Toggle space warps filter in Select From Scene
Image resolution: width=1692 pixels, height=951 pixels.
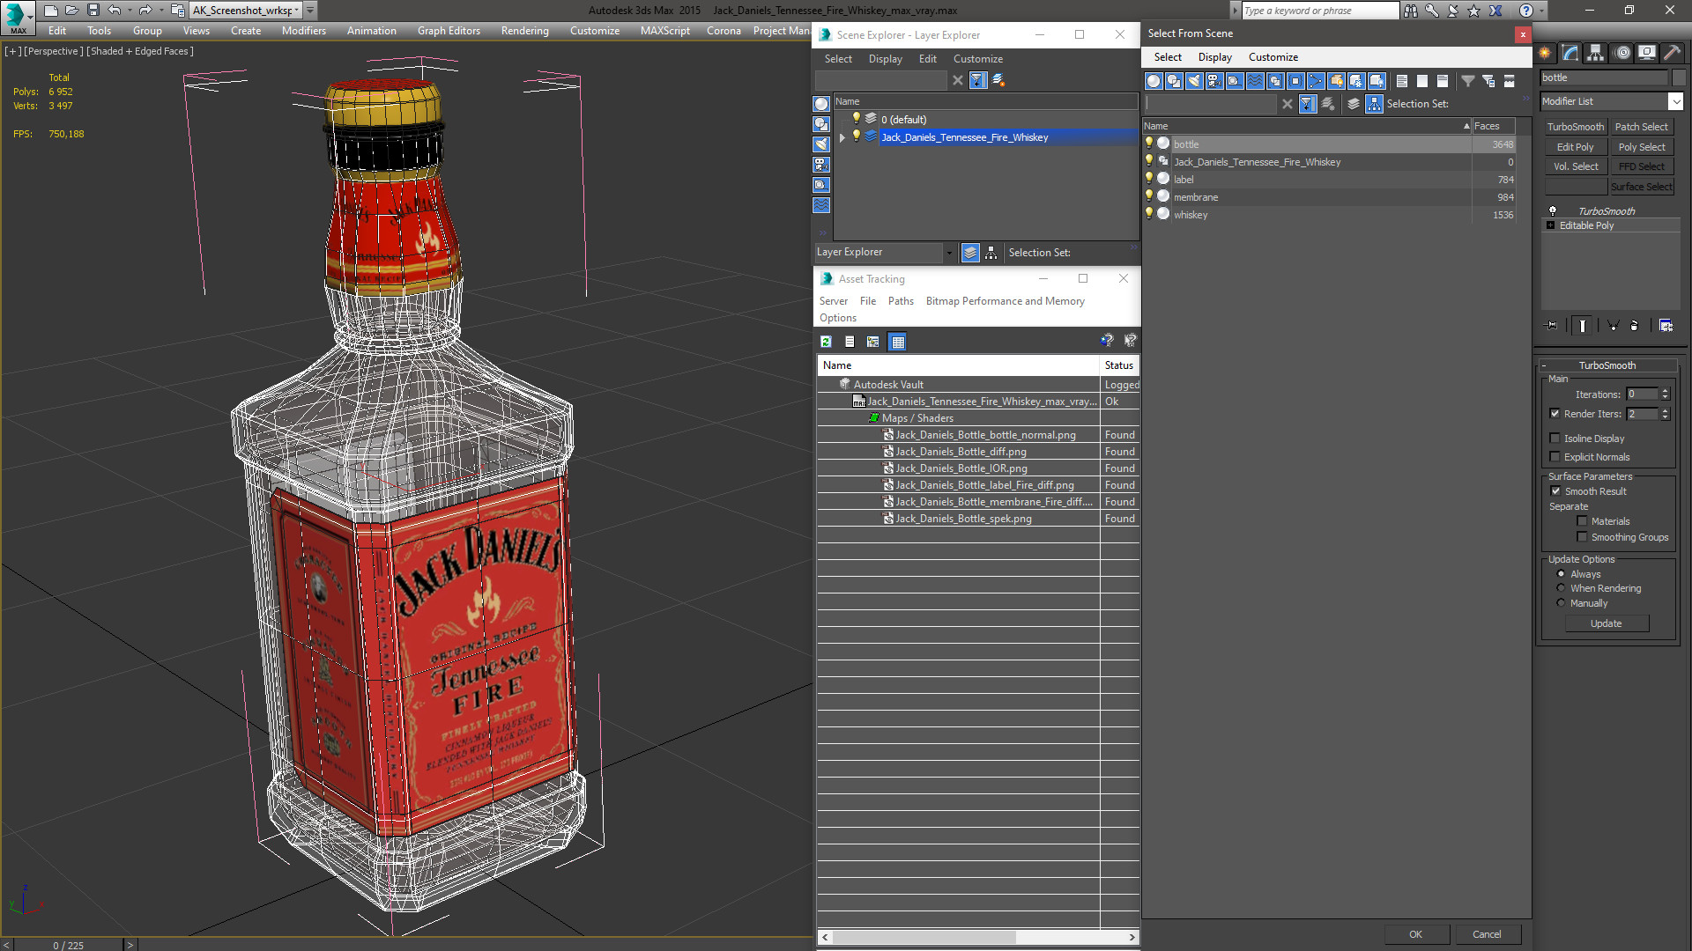(x=1254, y=81)
